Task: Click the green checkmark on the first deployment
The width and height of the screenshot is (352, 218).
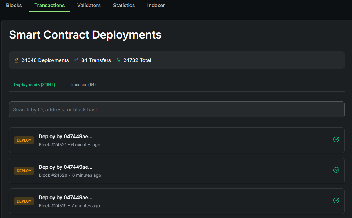Action: (336, 139)
